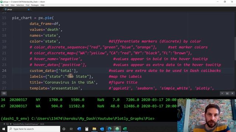The image size is (236, 132).
Task: Click the 'NY' value in terminal output
Action: 38,100
